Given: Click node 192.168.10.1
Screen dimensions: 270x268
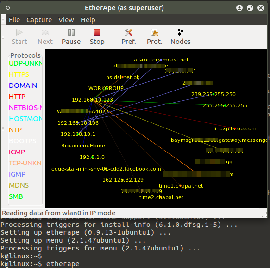Looking at the screenshot, I should [x=78, y=134].
